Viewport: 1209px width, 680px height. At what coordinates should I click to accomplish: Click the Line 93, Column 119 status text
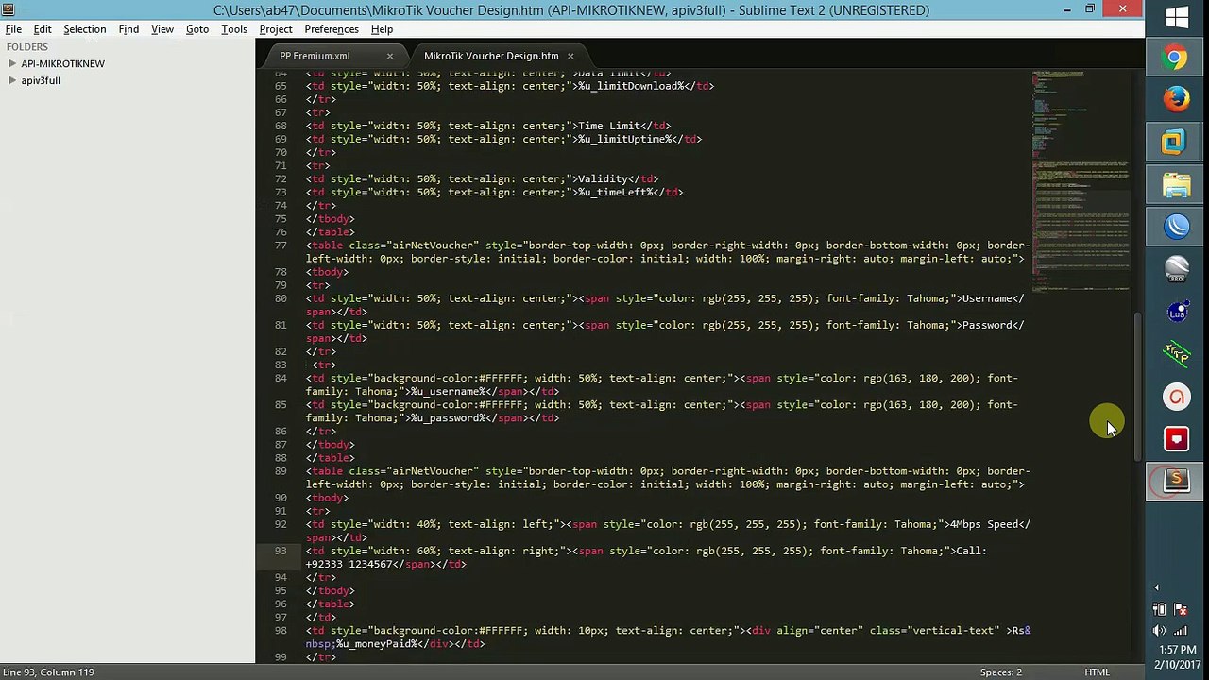tap(49, 671)
